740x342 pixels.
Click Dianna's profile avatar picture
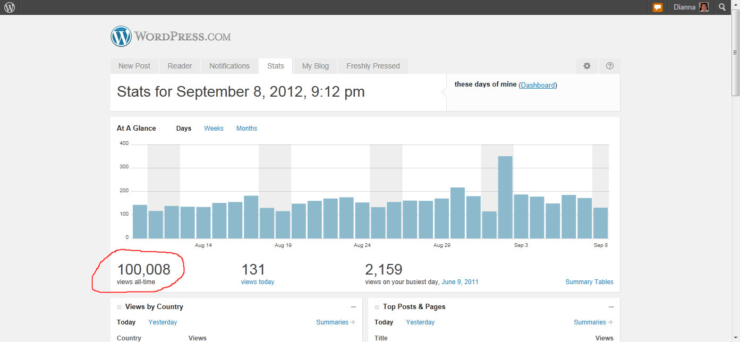704,7
